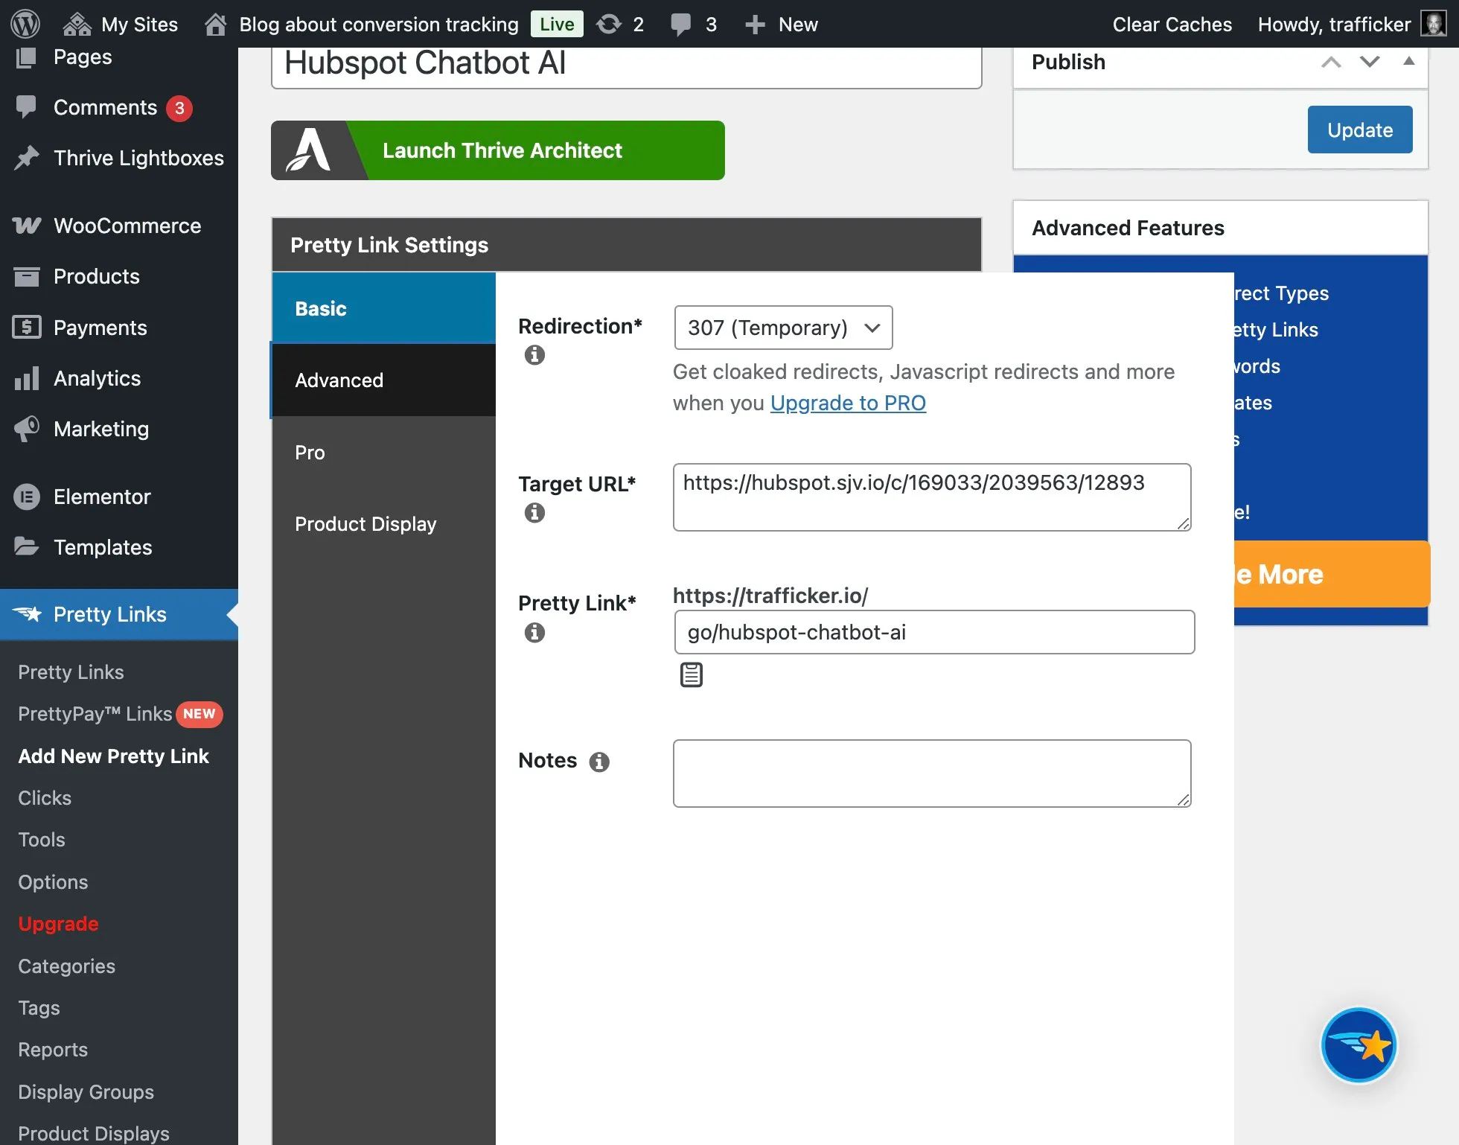Click the Products archive icon
This screenshot has height=1145, width=1459.
(27, 276)
